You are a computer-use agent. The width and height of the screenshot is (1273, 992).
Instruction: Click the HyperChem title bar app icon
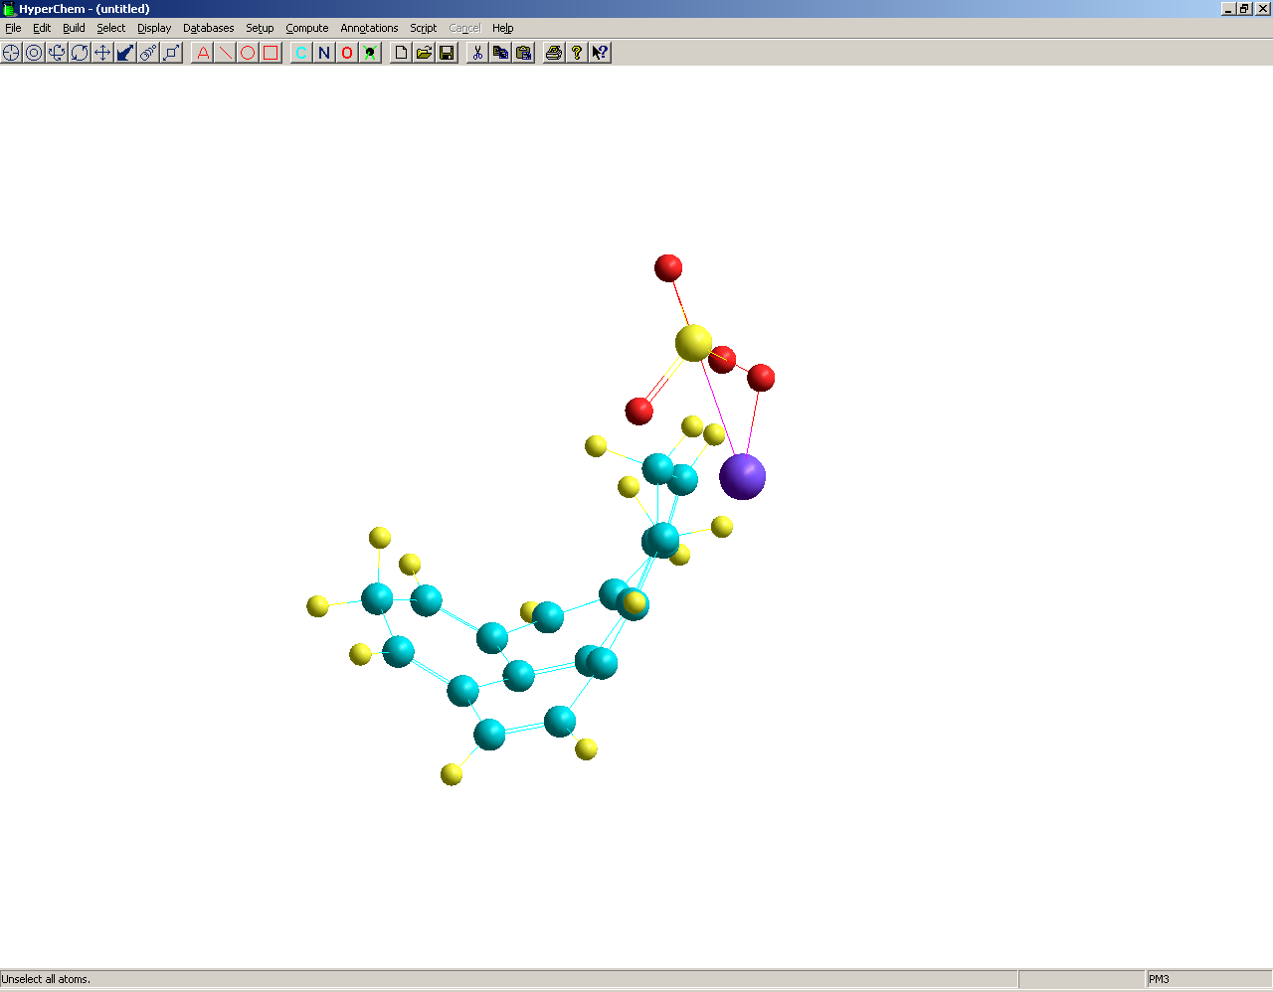coord(9,9)
